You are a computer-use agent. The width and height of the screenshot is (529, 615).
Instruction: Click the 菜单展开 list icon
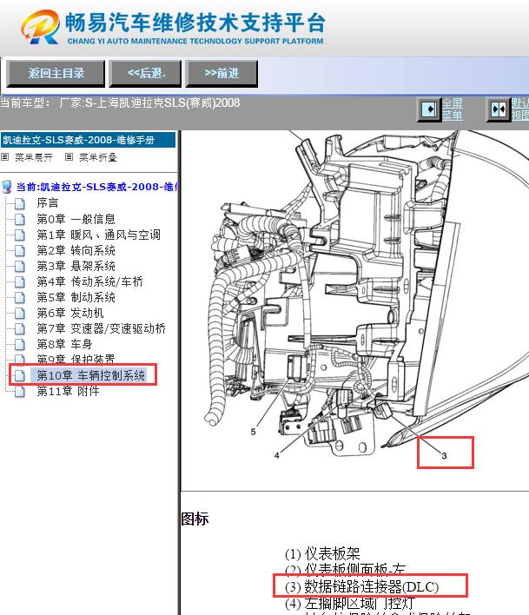[4, 157]
